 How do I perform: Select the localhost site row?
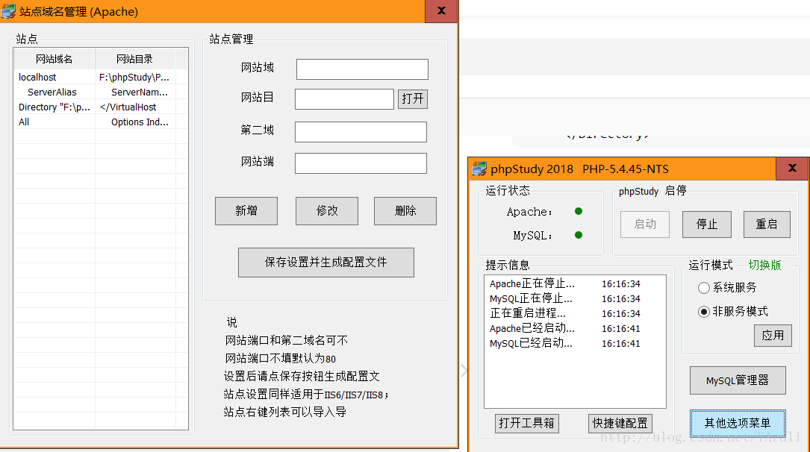101,77
